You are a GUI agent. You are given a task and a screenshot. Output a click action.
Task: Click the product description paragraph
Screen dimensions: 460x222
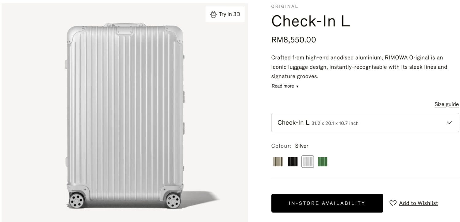359,67
